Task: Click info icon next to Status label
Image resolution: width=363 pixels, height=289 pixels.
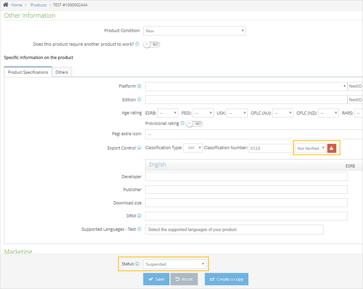Action: [x=137, y=264]
